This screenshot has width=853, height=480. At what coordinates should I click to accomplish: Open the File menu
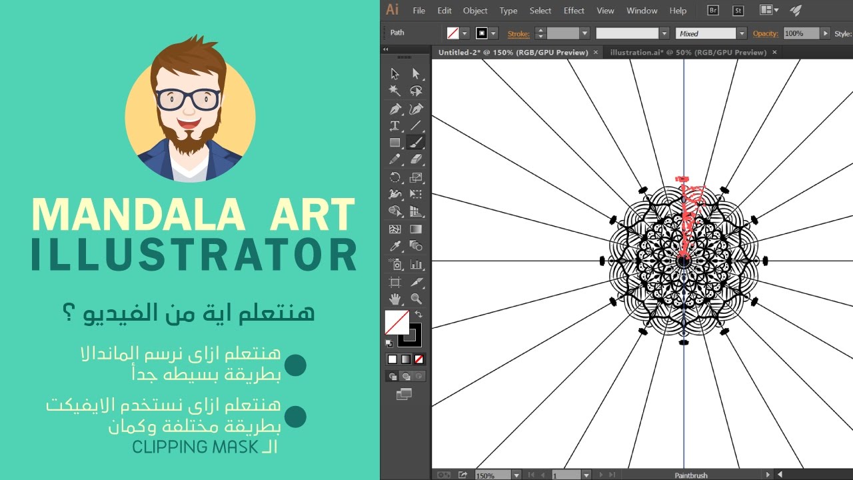[x=419, y=11]
